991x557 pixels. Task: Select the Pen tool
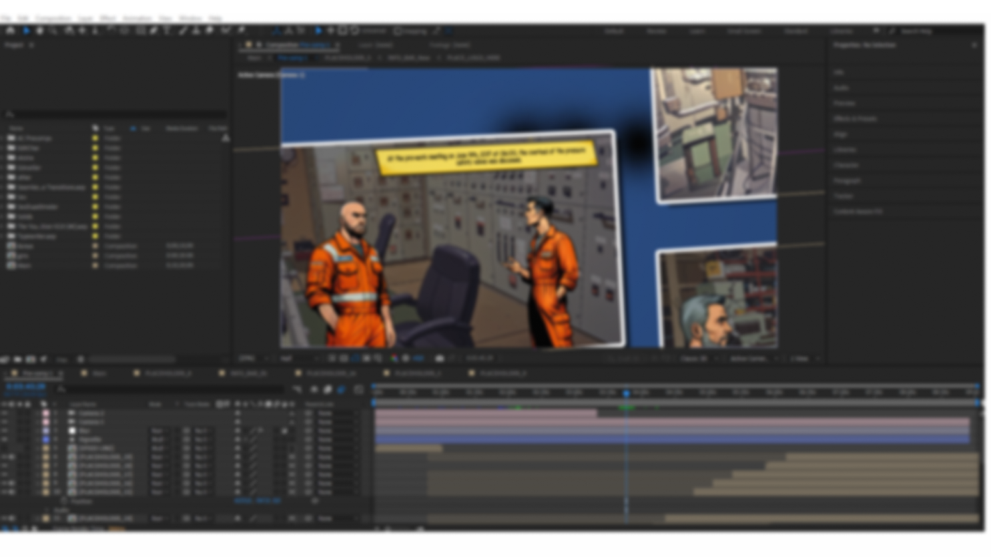click(x=154, y=31)
